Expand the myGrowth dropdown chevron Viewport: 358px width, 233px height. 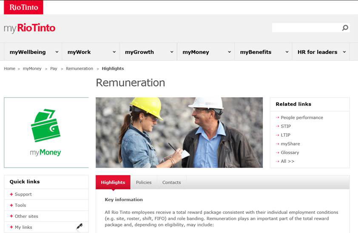click(x=172, y=52)
